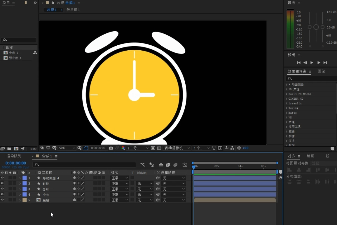This screenshot has width=337, height=225.
Task: Open parent dropdown for 中心 layer
Action: (174, 195)
